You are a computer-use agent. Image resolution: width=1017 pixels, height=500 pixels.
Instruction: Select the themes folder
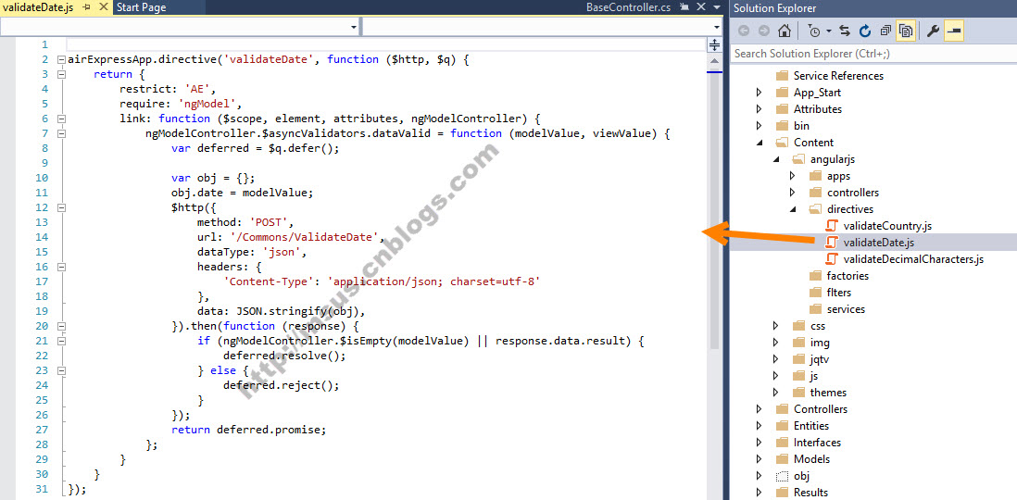click(x=828, y=393)
